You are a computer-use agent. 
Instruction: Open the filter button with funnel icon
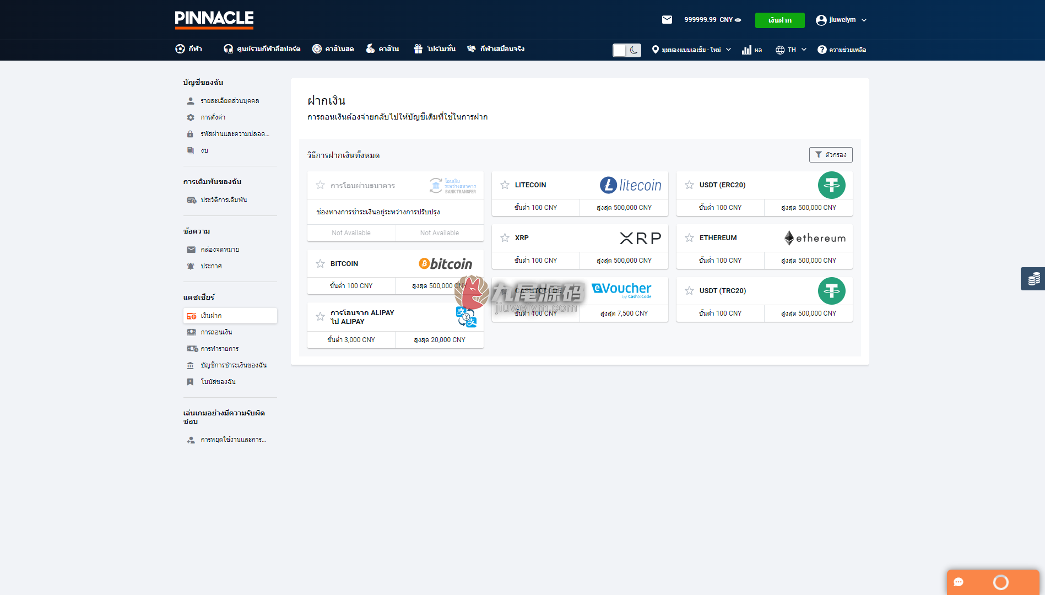(830, 155)
